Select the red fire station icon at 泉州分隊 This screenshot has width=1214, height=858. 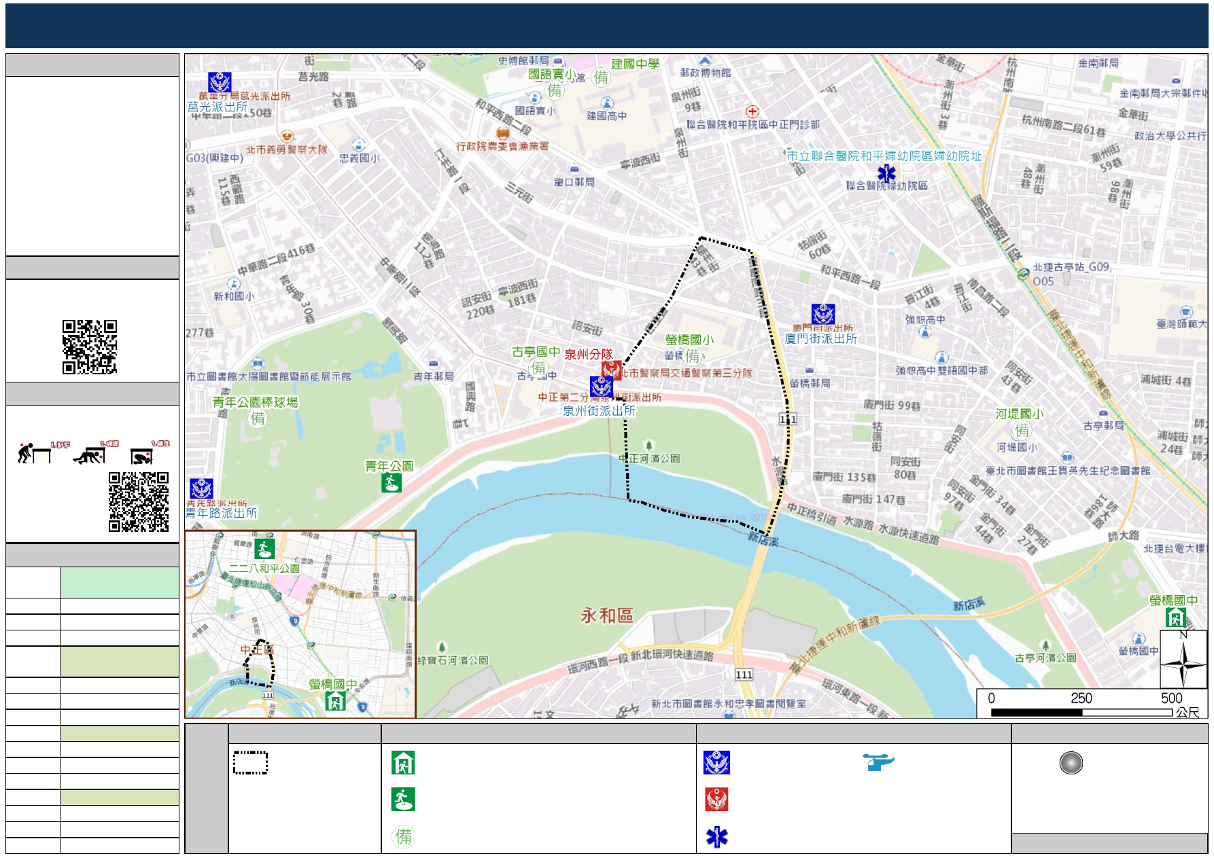[612, 370]
